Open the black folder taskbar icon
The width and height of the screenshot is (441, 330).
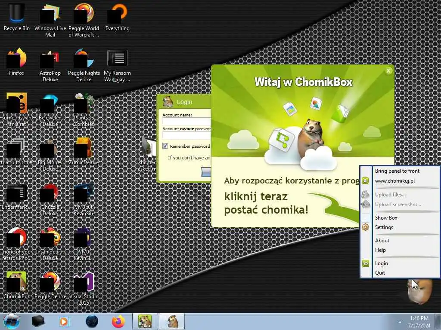coord(38,321)
